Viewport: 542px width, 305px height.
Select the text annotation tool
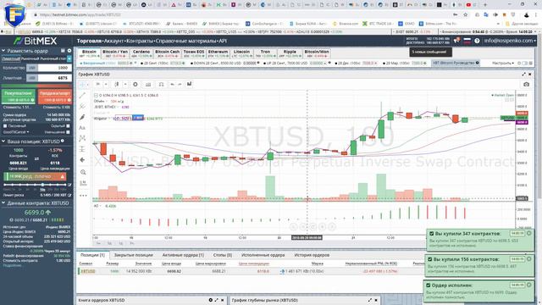point(82,128)
